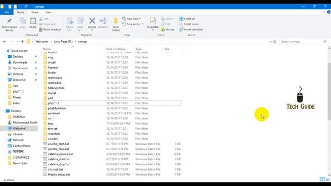Click Copy path in ribbon

[x=48, y=24]
